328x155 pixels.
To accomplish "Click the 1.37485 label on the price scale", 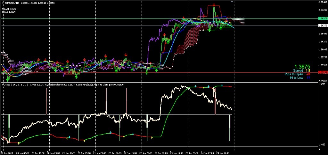I will click(x=323, y=2).
